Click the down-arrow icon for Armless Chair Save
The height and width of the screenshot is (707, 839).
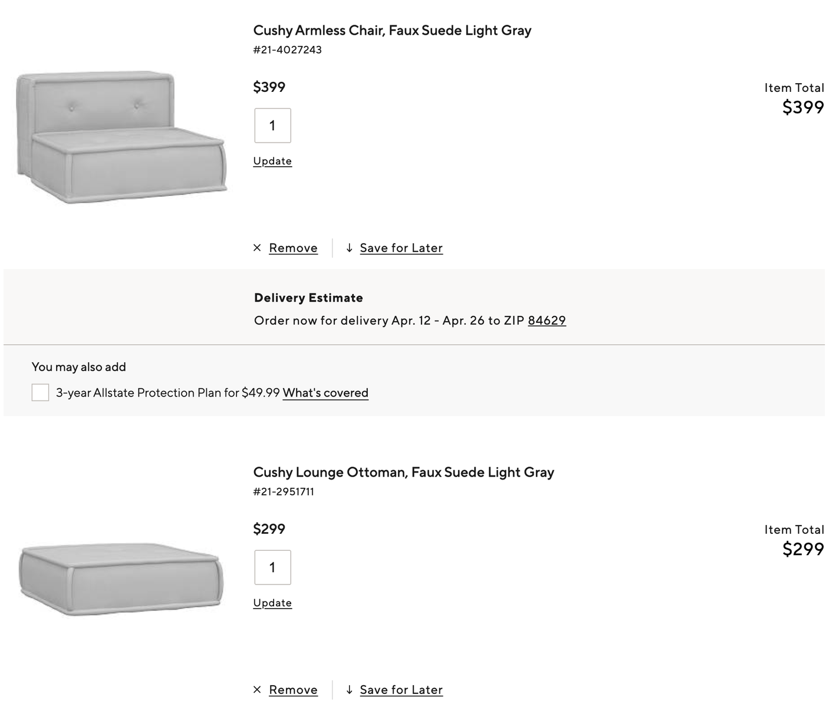tap(349, 248)
